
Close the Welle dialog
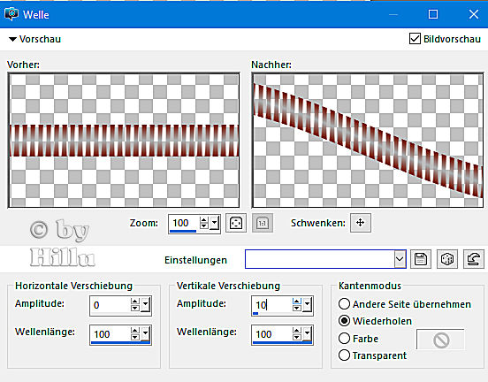(474, 14)
